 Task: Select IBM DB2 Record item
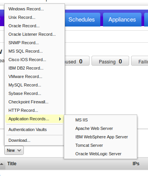click(35, 68)
